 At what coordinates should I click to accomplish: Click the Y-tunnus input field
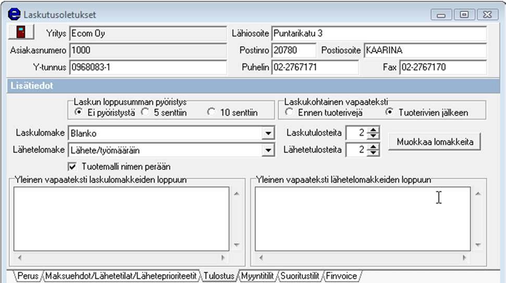click(x=148, y=67)
